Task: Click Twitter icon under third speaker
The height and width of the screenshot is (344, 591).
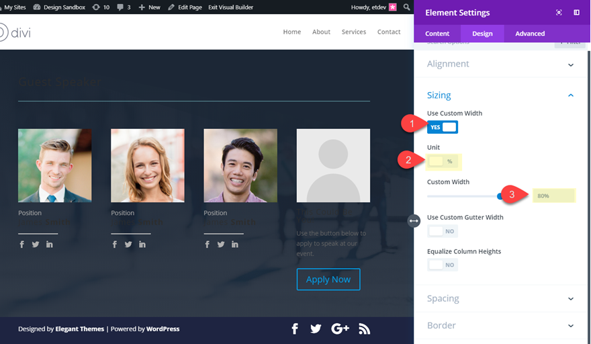Action: (x=221, y=245)
